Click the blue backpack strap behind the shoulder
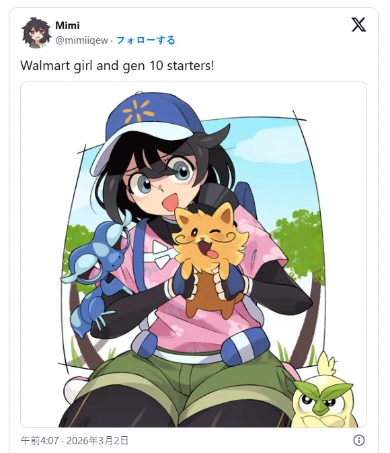 (x=245, y=198)
